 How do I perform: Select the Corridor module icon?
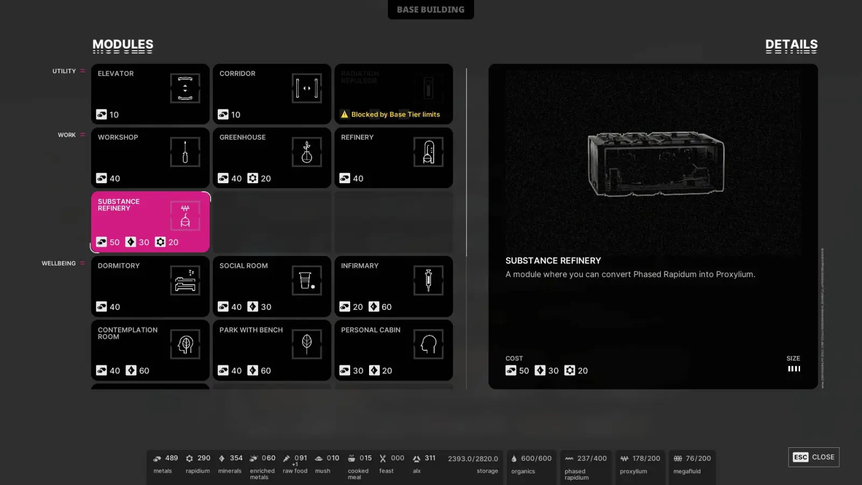(307, 88)
